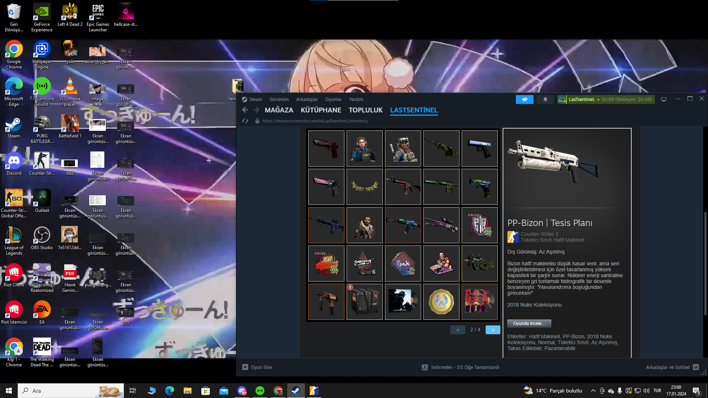Go to next inventory page
The image size is (708, 398).
coord(493,330)
